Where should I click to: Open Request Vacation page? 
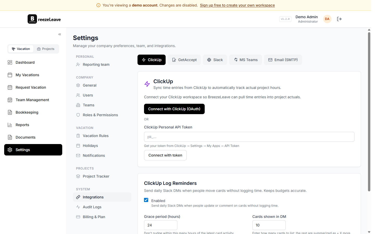(x=33, y=87)
